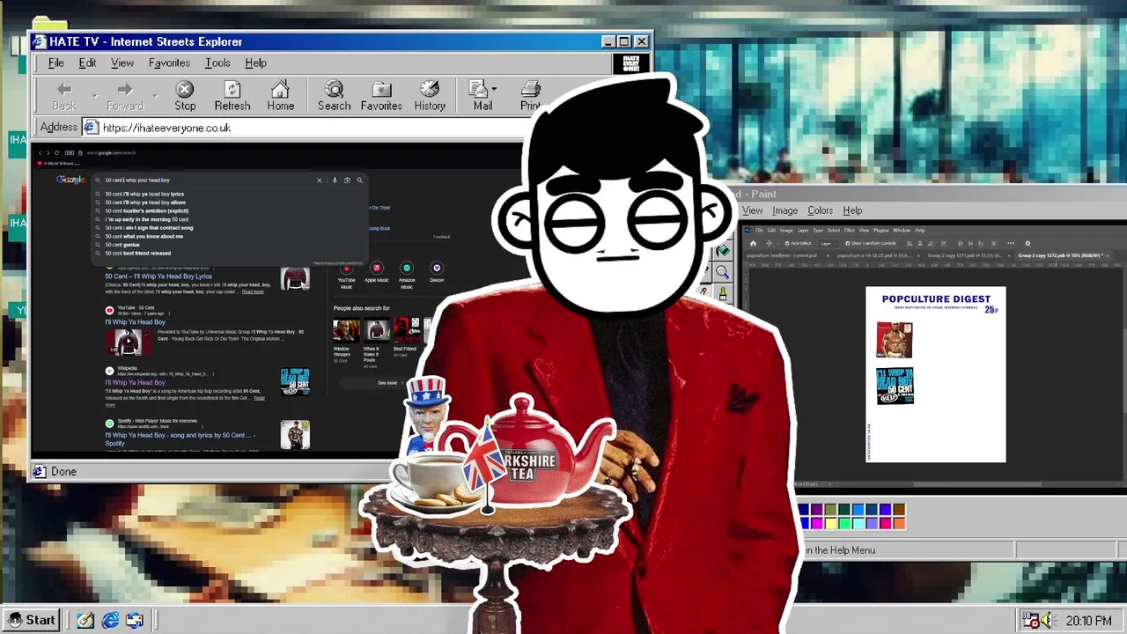Open Mail toolbar button
This screenshot has height=634, width=1127.
pos(482,96)
